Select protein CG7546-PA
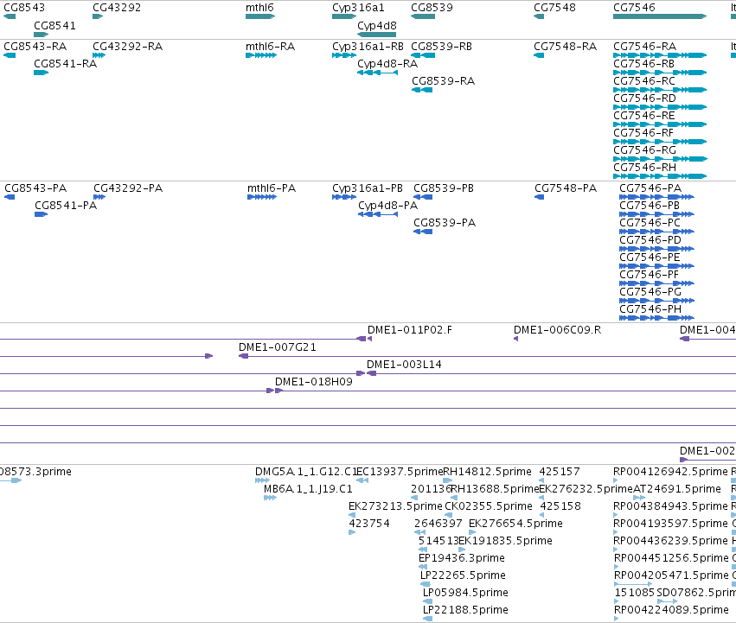This screenshot has height=623, width=736. click(x=650, y=188)
